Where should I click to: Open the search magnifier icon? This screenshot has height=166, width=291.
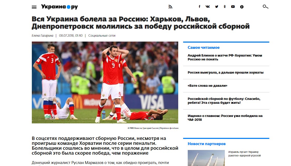(266, 7)
